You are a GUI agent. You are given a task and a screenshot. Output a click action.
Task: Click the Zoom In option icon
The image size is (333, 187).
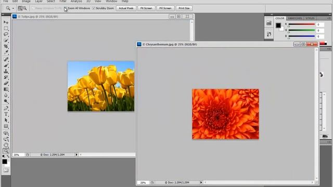[20, 8]
